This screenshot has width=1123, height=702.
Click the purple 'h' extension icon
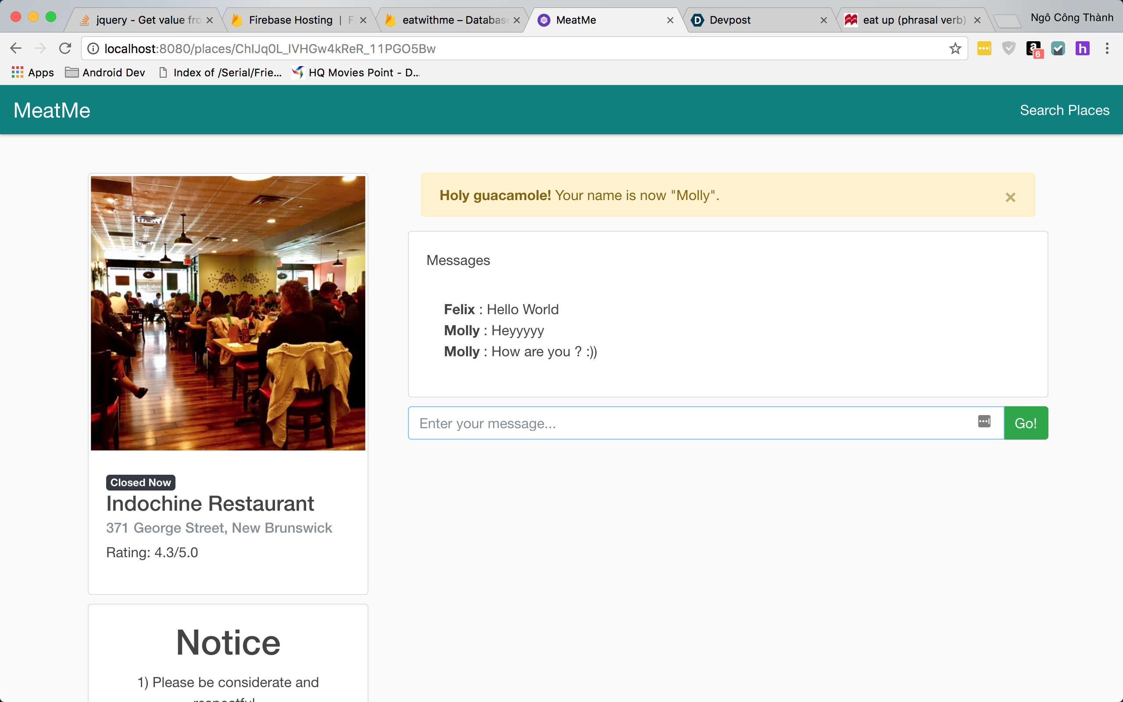(1082, 48)
